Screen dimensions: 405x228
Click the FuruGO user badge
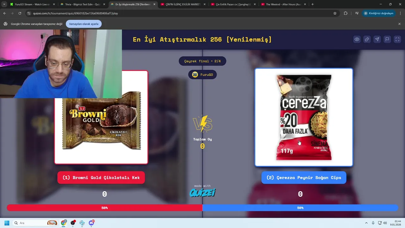[202, 75]
